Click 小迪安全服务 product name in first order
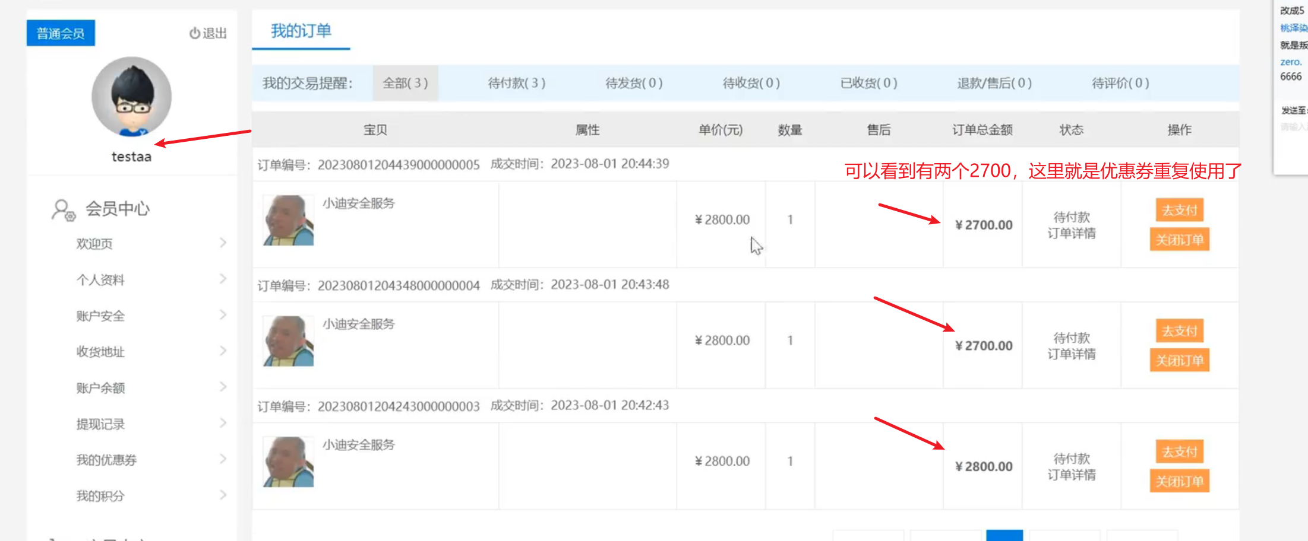Viewport: 1308px width, 541px height. (x=359, y=203)
